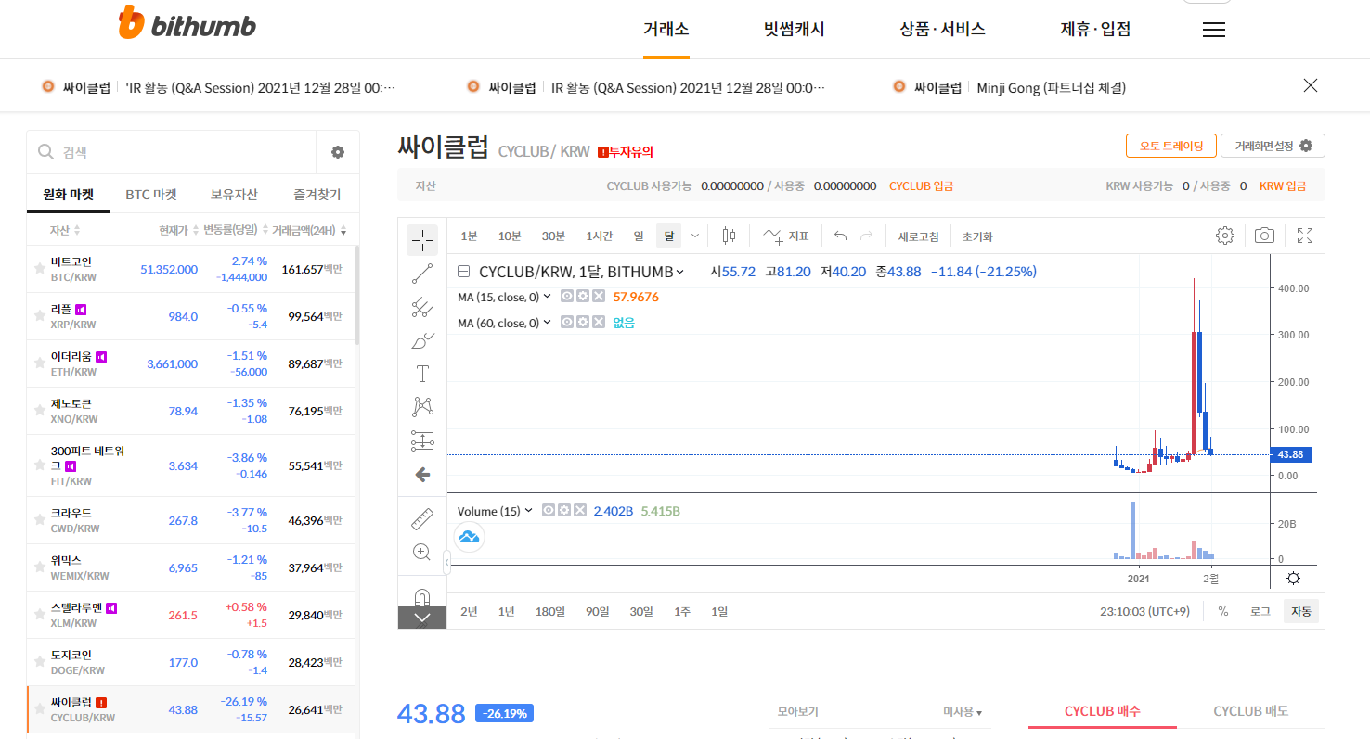Open the hamburger menu in header
This screenshot has height=739, width=1370.
pos(1214,30)
